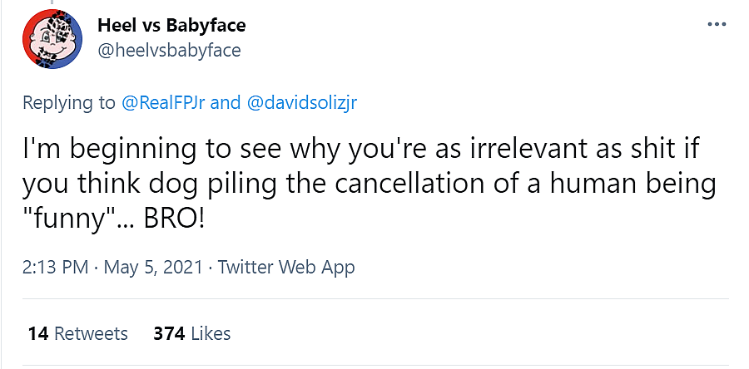Click the number 374 in Likes count
This screenshot has width=749, height=369.
(x=169, y=333)
